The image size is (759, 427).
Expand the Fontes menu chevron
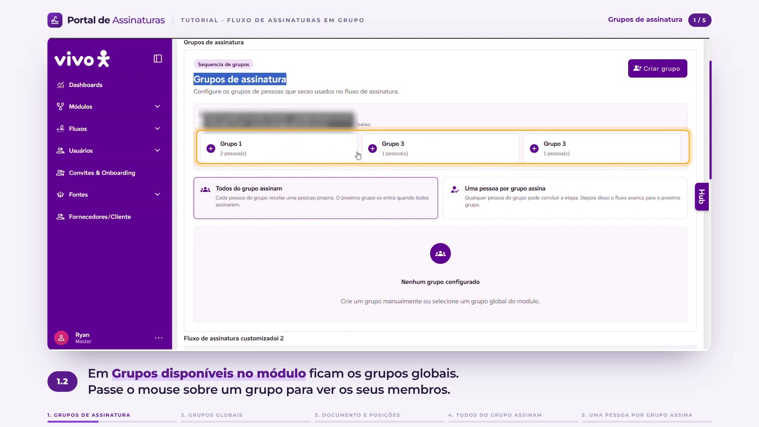[157, 195]
